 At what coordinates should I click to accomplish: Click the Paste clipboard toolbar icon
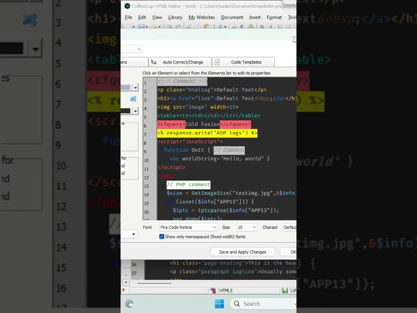tap(207, 26)
